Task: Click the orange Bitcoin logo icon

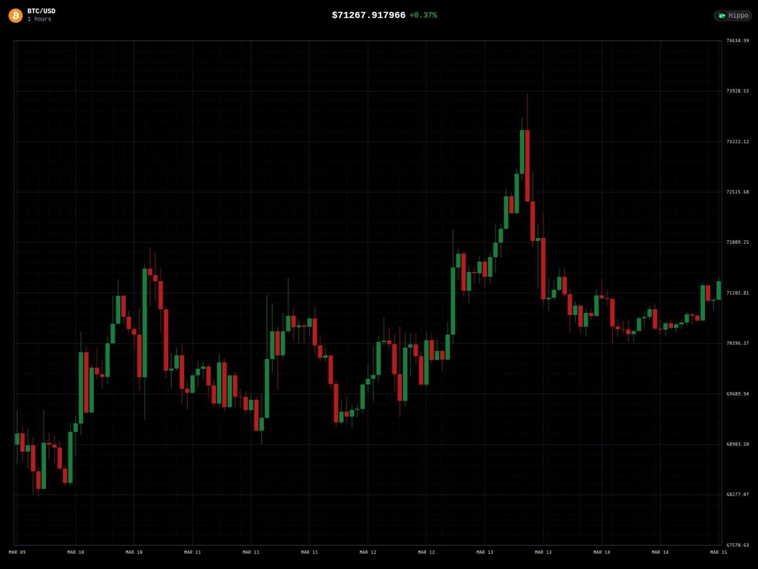Action: [x=16, y=16]
